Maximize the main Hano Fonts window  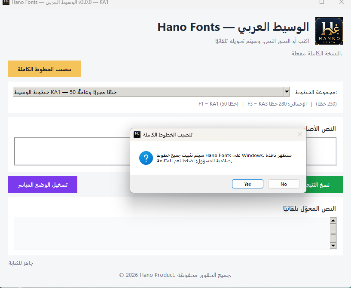pyautogui.click(x=322, y=2)
